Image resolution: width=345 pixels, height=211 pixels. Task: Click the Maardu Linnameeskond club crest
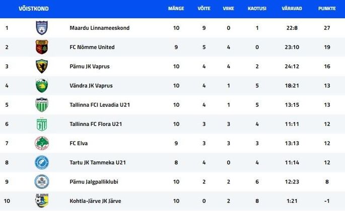point(42,28)
